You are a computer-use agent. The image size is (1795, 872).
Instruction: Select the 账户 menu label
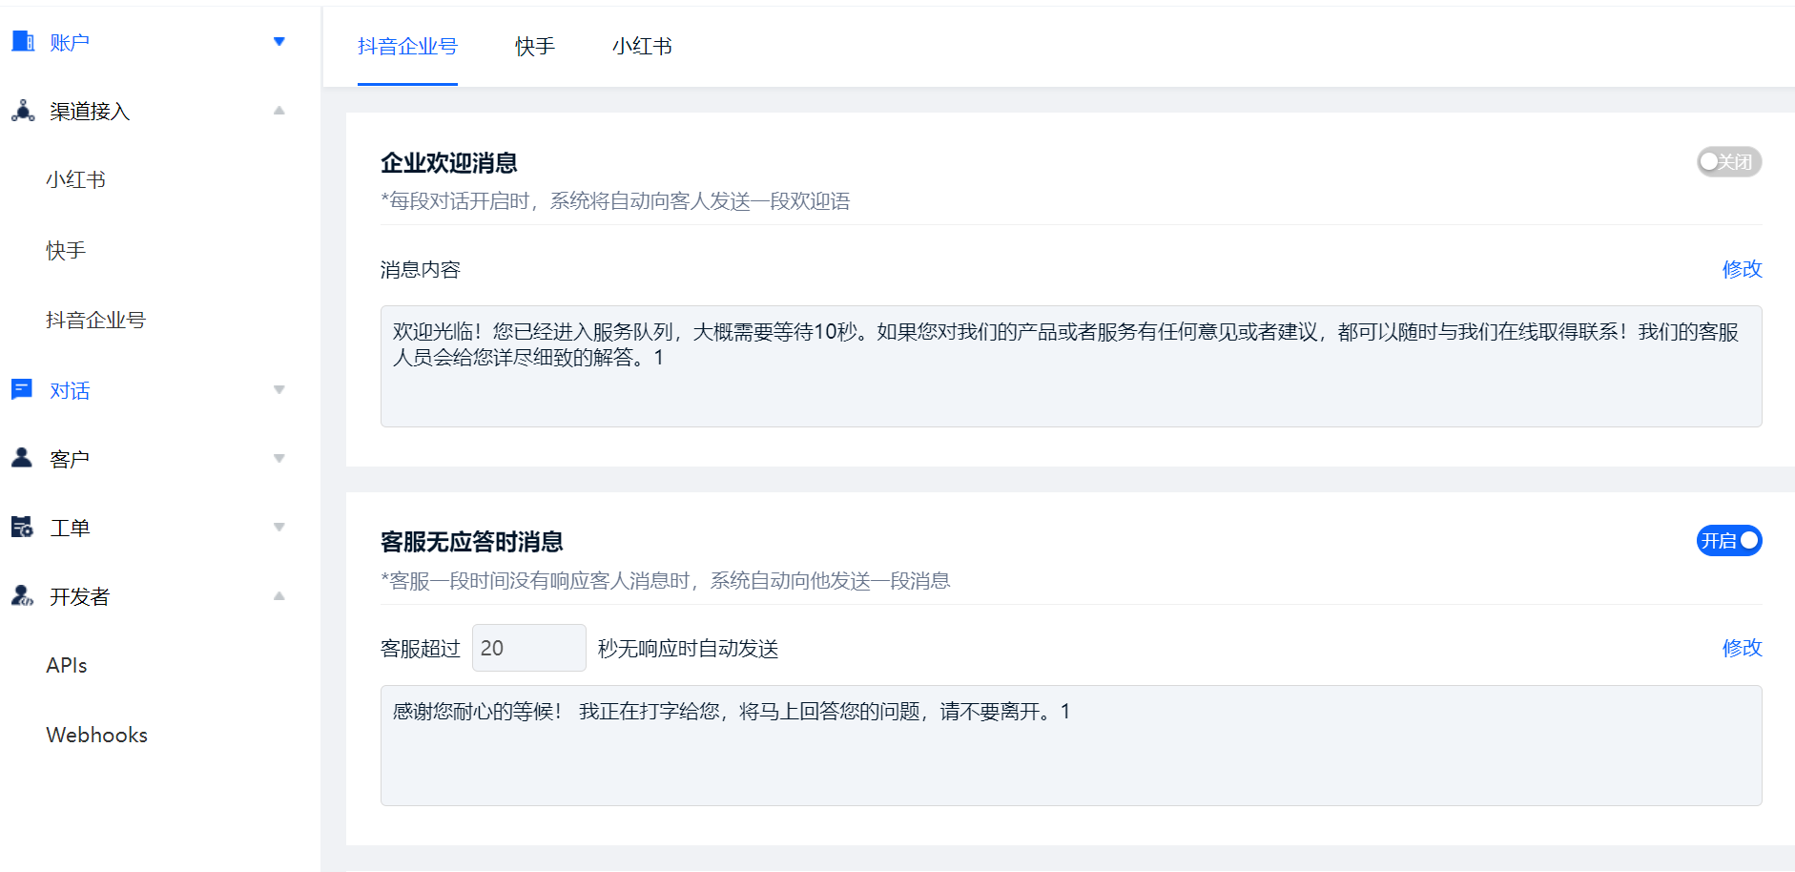(70, 42)
